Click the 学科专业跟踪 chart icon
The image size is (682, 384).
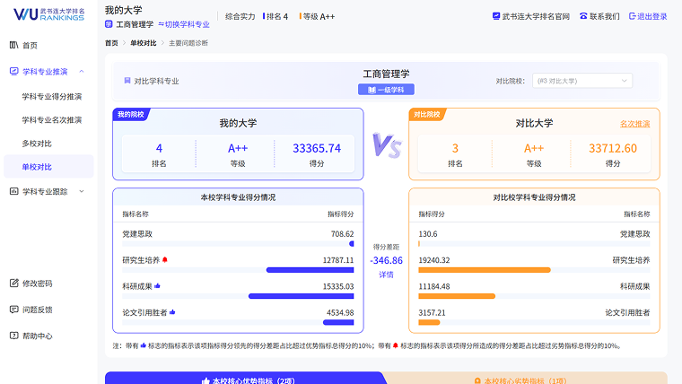14,191
